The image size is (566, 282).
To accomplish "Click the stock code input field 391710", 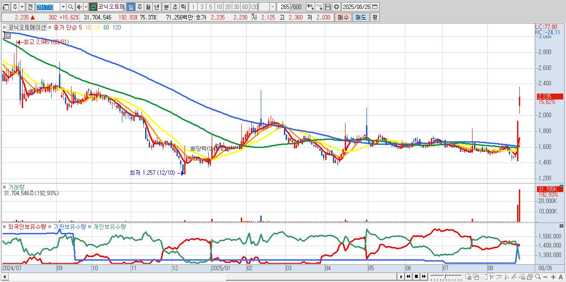I will pos(48,7).
